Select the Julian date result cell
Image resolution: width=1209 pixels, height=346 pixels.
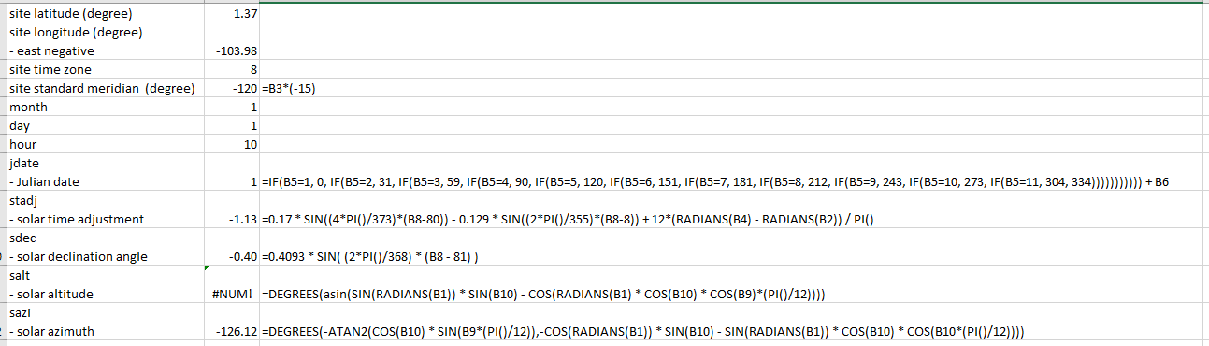232,173
